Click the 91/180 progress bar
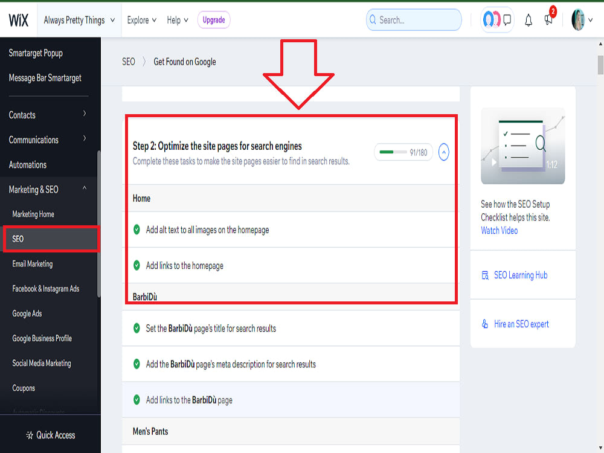Screen dimensions: 604x453 point(403,152)
